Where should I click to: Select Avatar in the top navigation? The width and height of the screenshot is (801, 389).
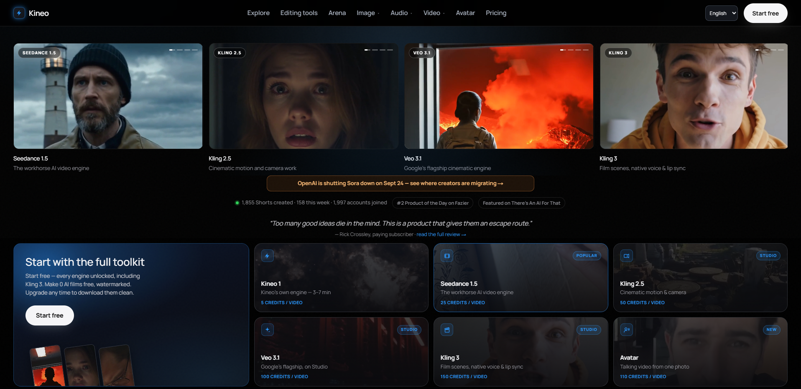465,13
